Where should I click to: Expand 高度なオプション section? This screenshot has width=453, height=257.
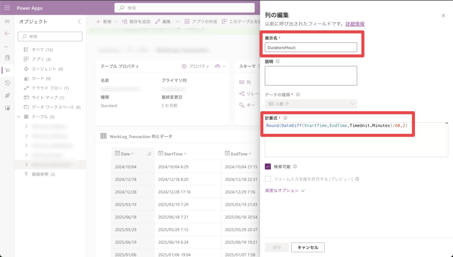click(x=285, y=191)
